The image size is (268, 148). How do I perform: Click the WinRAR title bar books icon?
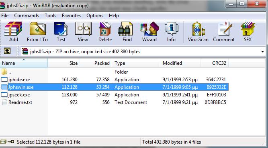point(2,6)
